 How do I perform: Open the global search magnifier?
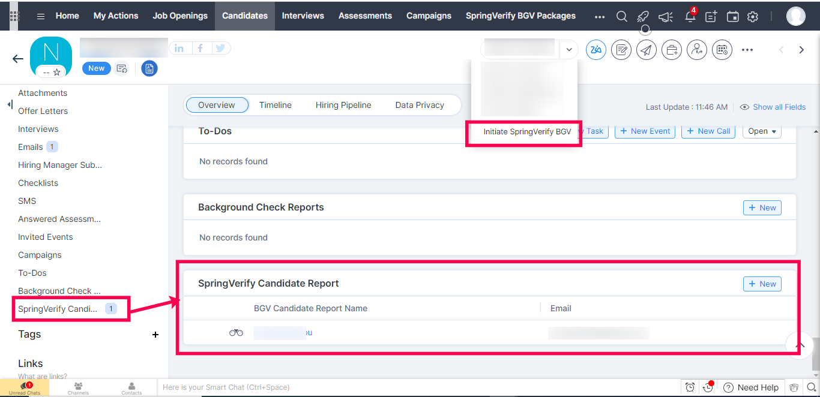coord(622,16)
